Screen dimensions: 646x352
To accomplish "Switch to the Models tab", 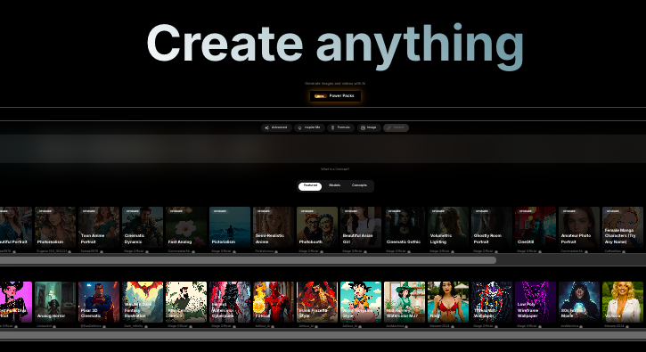I will (x=334, y=186).
